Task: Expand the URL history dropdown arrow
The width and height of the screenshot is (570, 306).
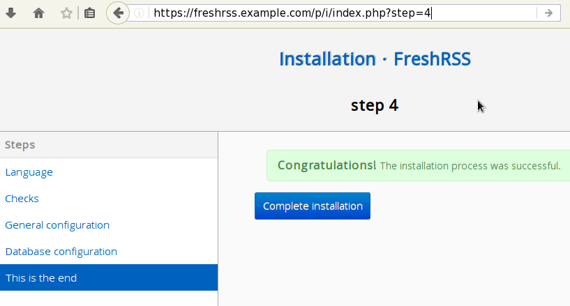Action: click(x=548, y=13)
